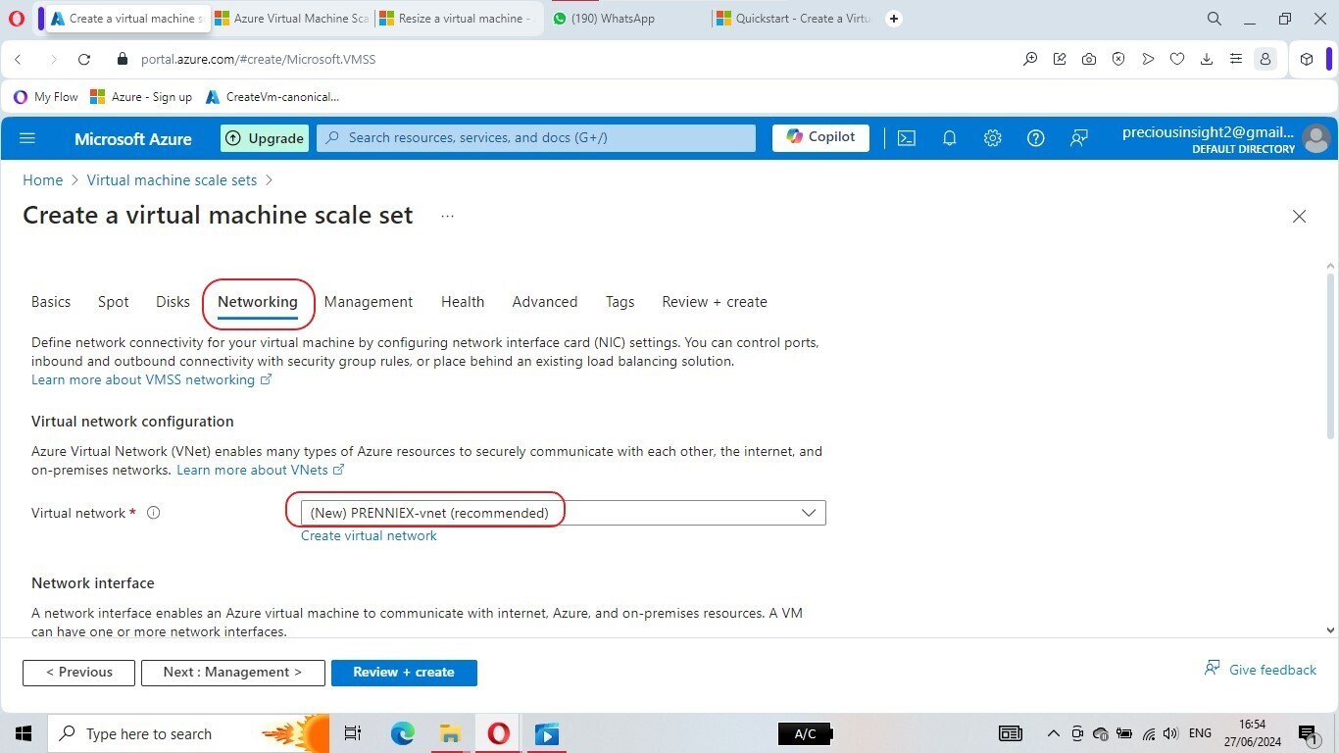The height and width of the screenshot is (753, 1339).
Task: Open Windows notification center
Action: (x=1307, y=733)
